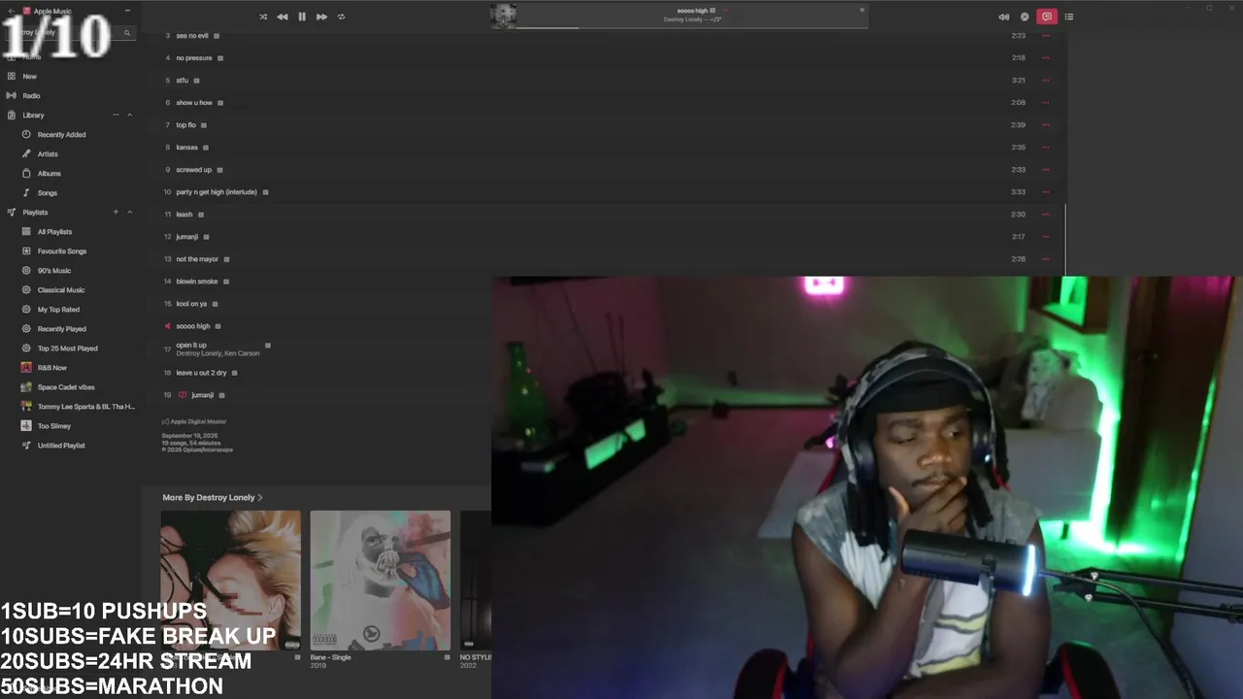1243x699 pixels.
Task: Open the Recently Played playlist
Action: coord(62,329)
